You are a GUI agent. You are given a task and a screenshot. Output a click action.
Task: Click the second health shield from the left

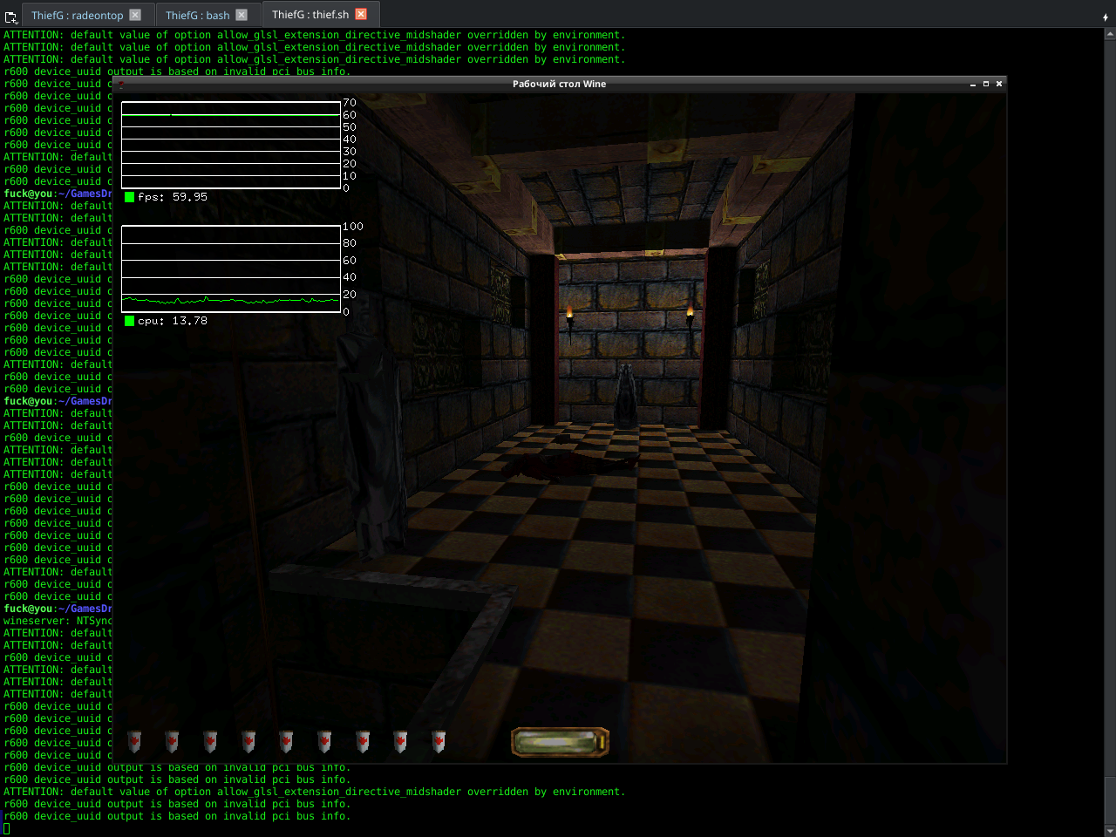point(172,741)
